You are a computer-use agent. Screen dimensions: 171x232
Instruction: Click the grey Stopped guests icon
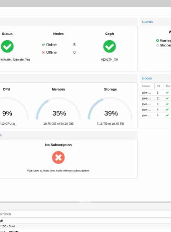tap(157, 45)
